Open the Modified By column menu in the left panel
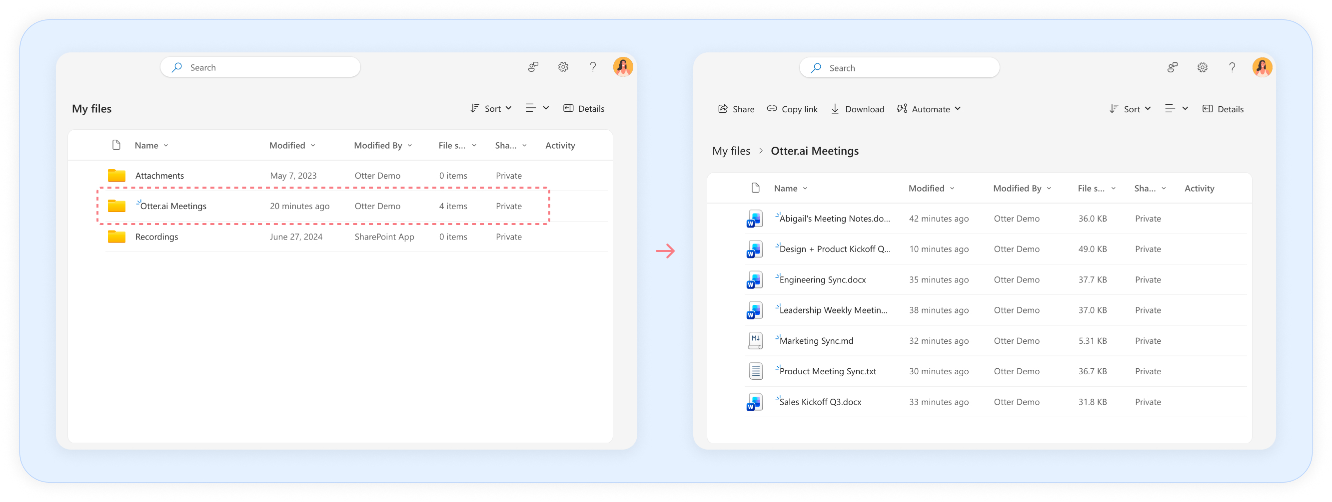 click(x=383, y=146)
